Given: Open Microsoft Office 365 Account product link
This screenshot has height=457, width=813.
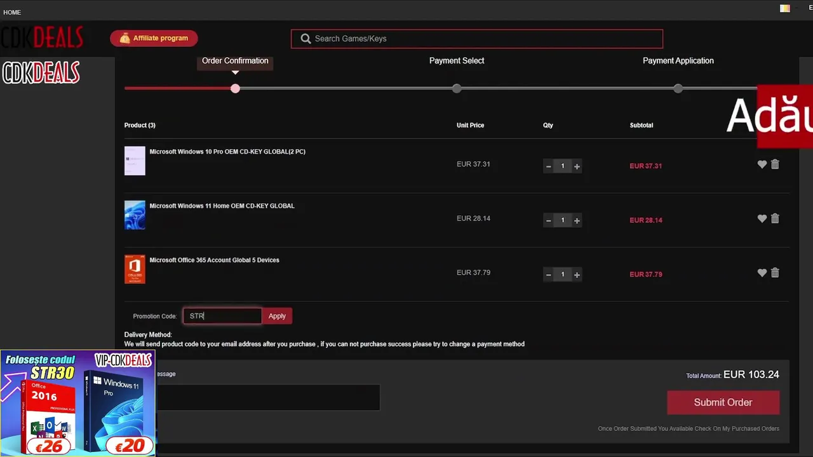Looking at the screenshot, I should [x=214, y=260].
